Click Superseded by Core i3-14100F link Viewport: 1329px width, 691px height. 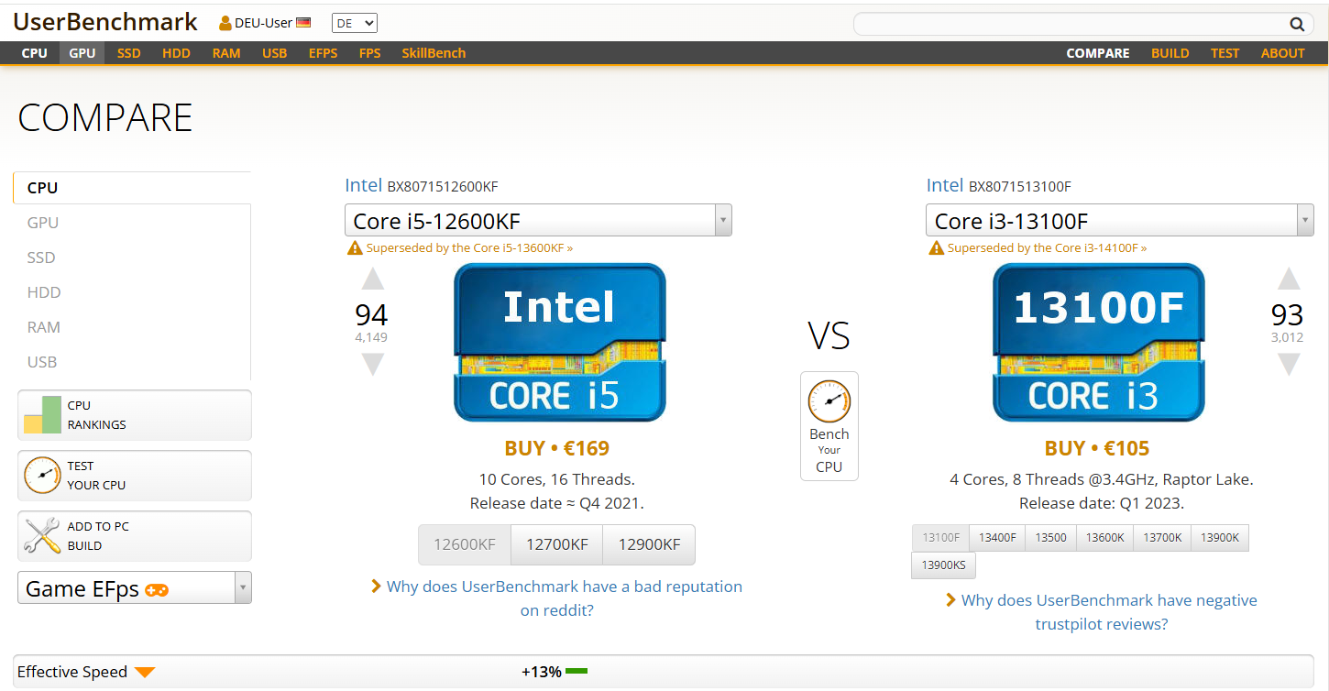coord(1047,248)
